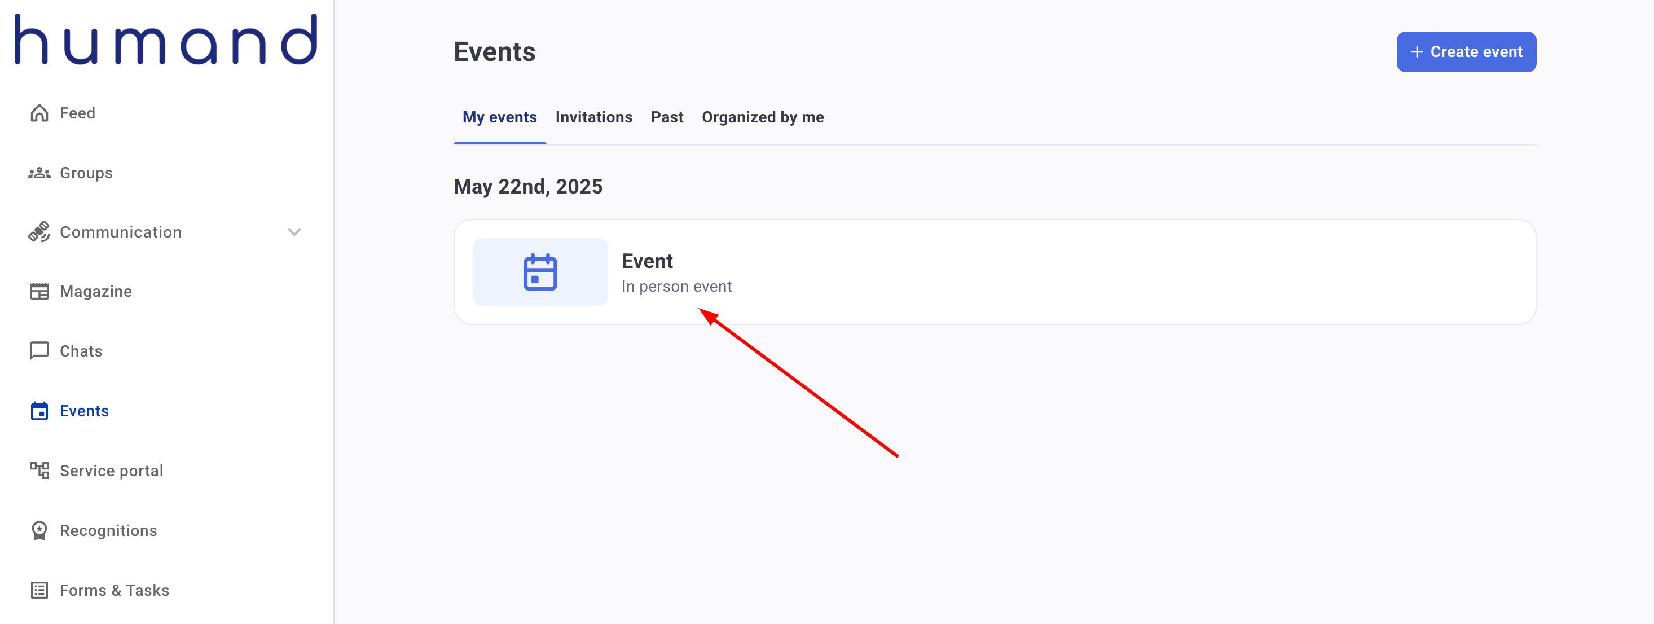Screen dimensions: 1654x624
Task: Open the Service portal hierarchy icon
Action: coord(39,471)
